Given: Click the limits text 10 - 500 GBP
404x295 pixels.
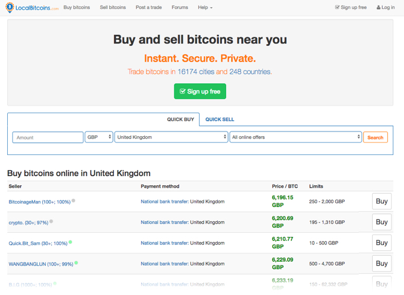Looking at the screenshot, I should click(x=324, y=243).
